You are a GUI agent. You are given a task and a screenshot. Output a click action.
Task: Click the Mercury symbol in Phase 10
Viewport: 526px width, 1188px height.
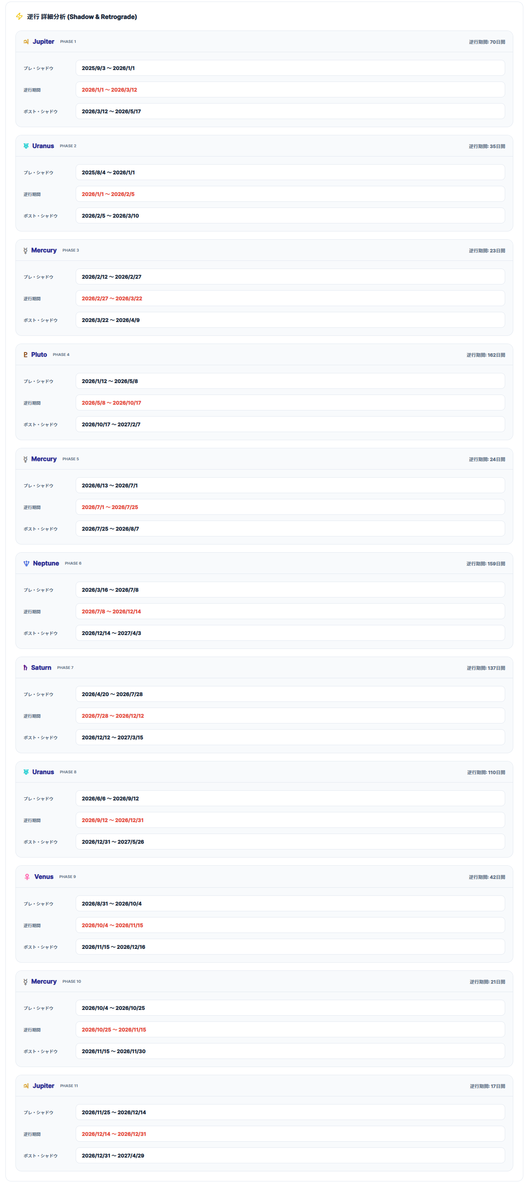(x=25, y=982)
